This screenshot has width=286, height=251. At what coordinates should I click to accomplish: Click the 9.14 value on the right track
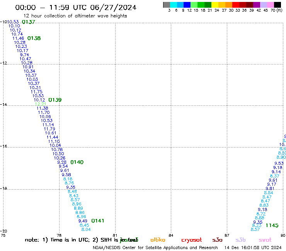[x=276, y=172]
